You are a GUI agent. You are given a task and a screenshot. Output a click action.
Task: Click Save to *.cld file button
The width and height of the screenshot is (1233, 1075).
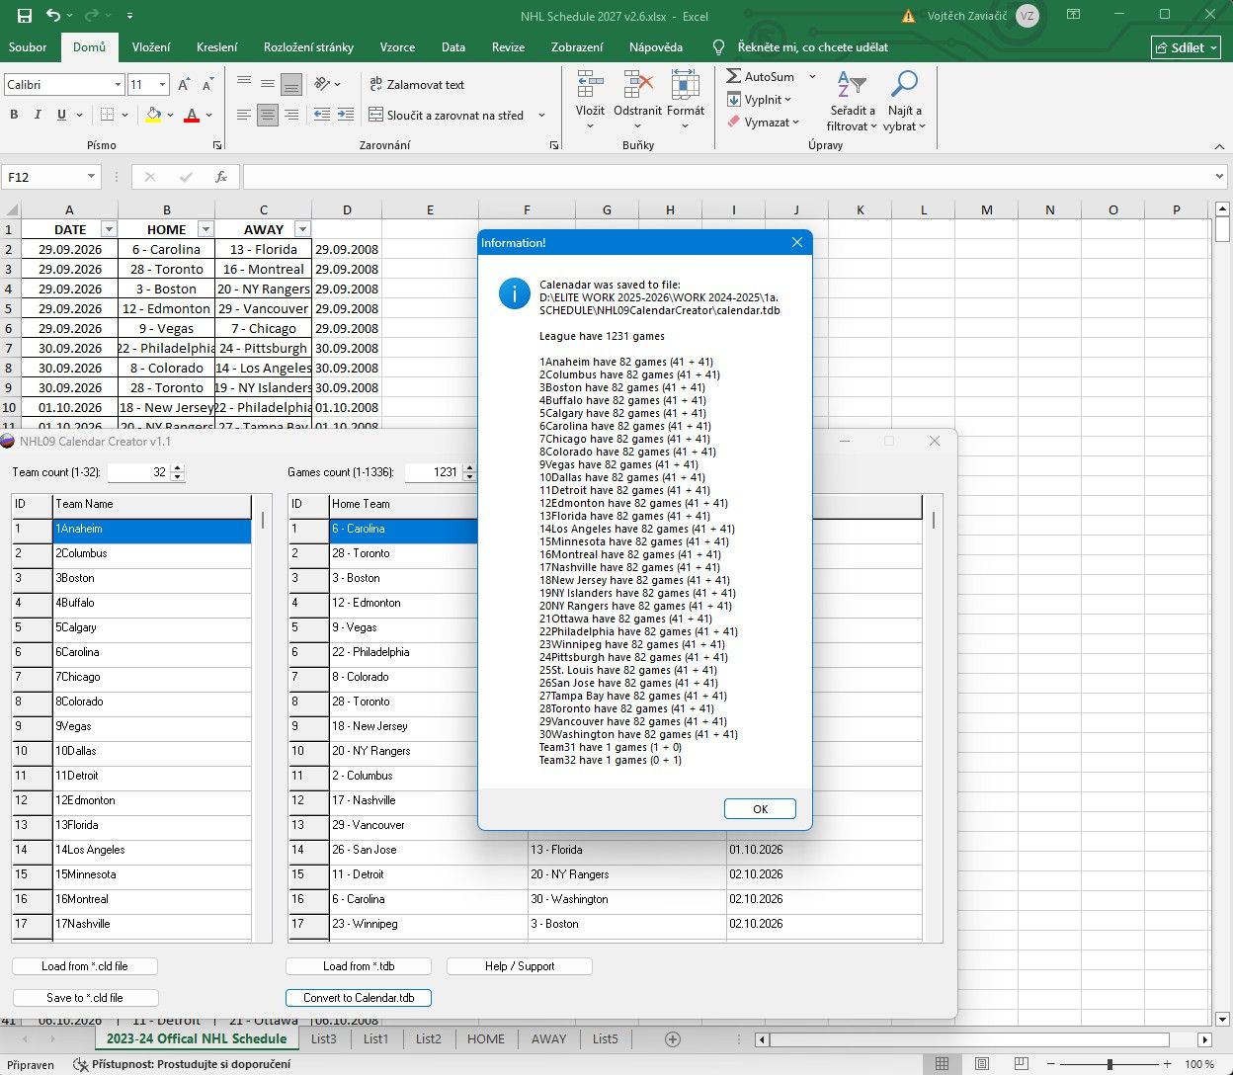tap(85, 998)
